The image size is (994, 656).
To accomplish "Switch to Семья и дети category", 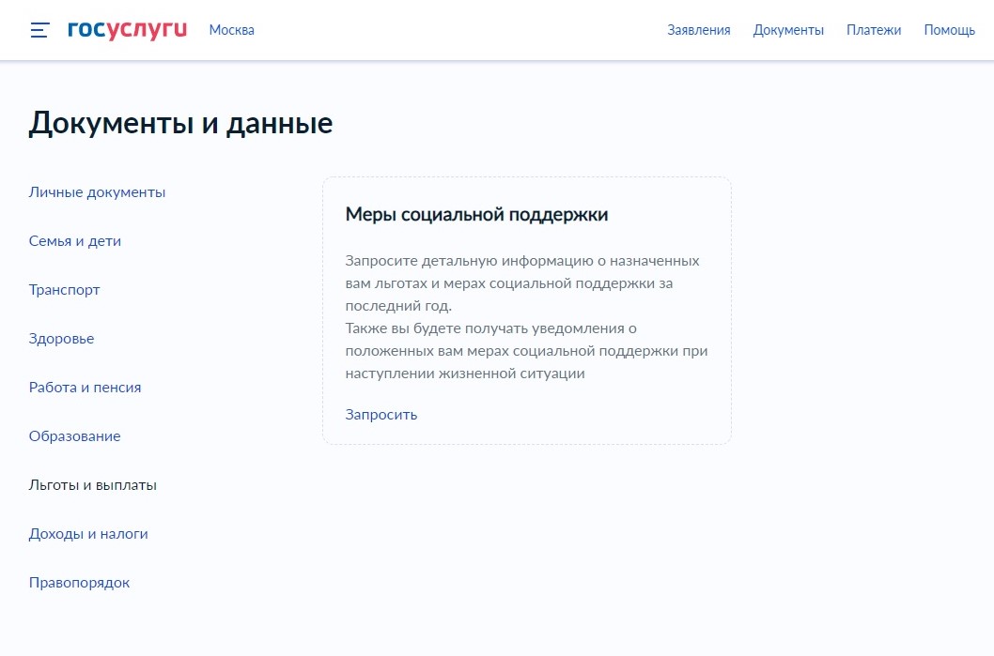I will coord(75,241).
